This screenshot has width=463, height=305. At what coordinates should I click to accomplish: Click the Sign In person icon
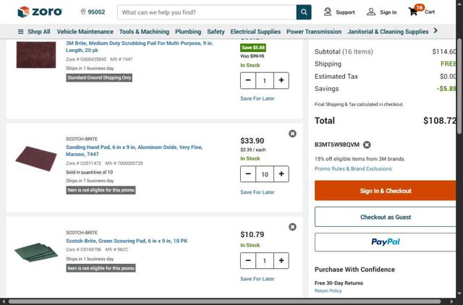371,12
